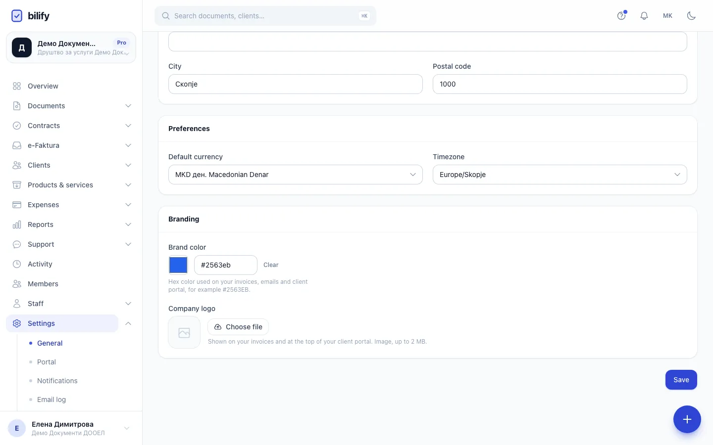Click the blue brand color swatch
Image resolution: width=713 pixels, height=445 pixels.
click(x=178, y=265)
